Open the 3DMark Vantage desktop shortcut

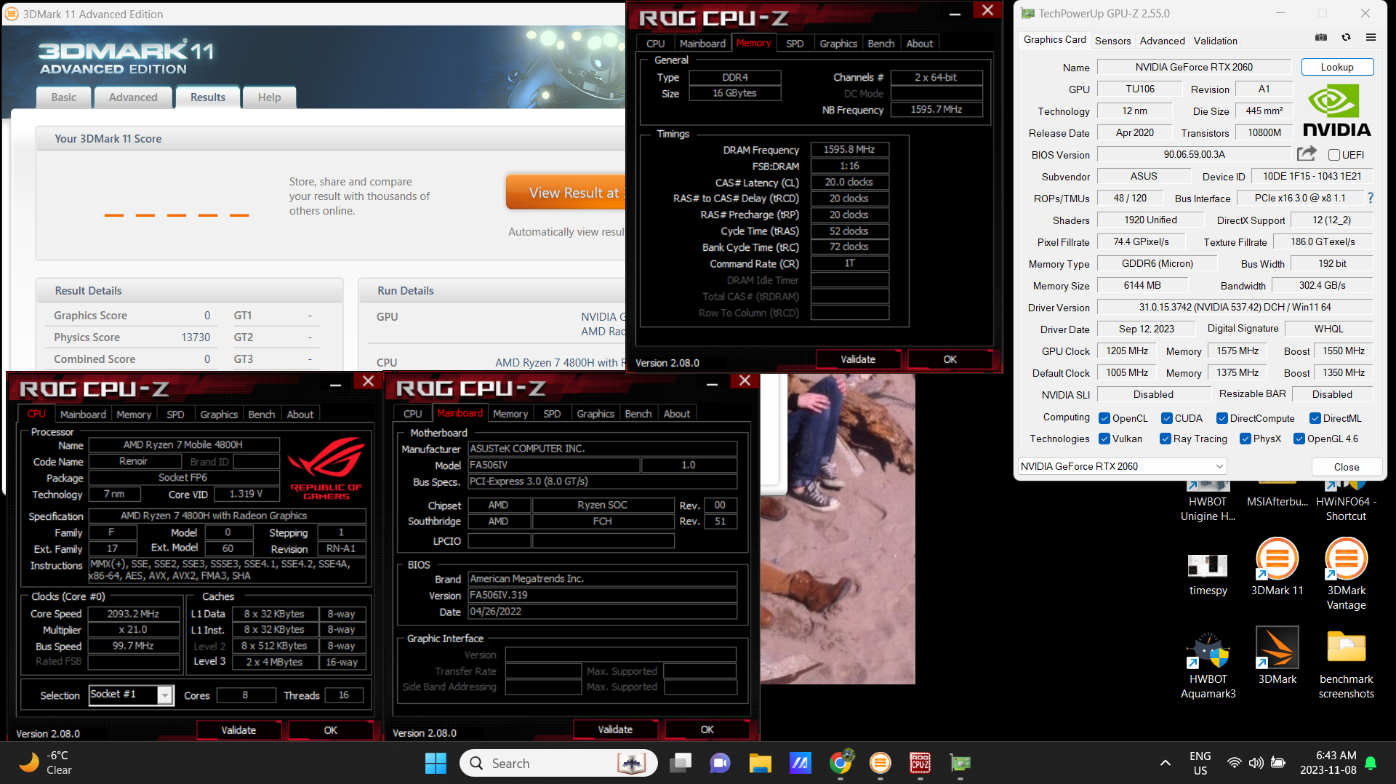(x=1346, y=575)
